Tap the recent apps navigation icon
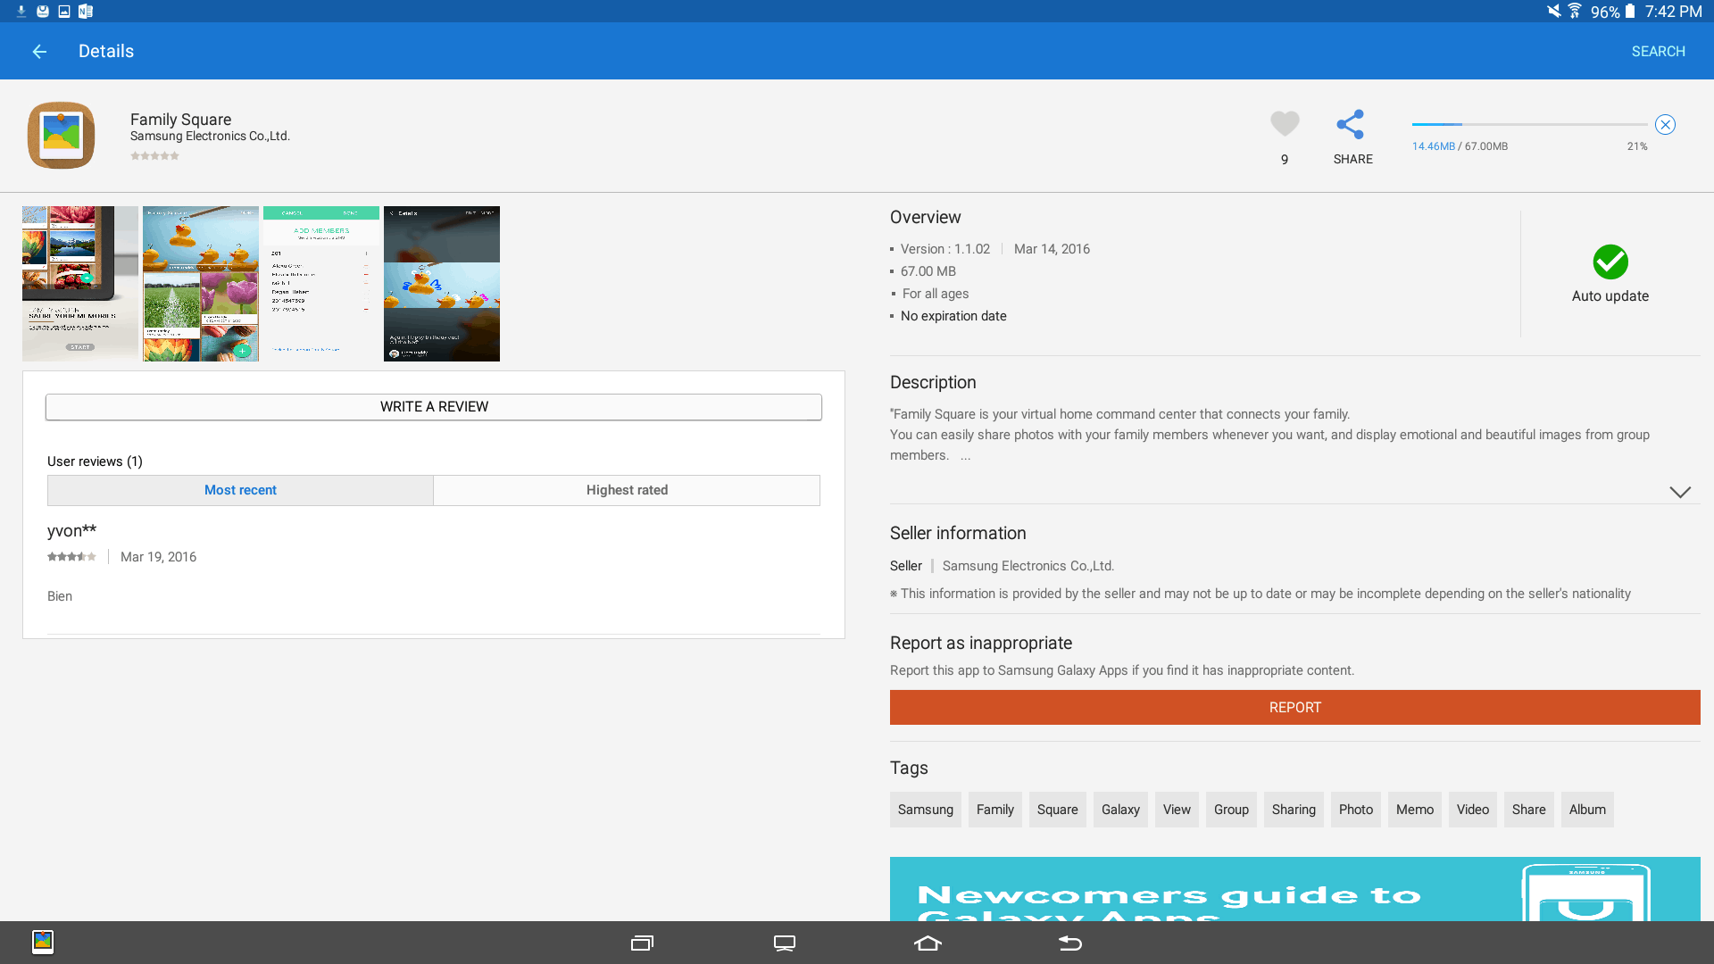 (642, 943)
